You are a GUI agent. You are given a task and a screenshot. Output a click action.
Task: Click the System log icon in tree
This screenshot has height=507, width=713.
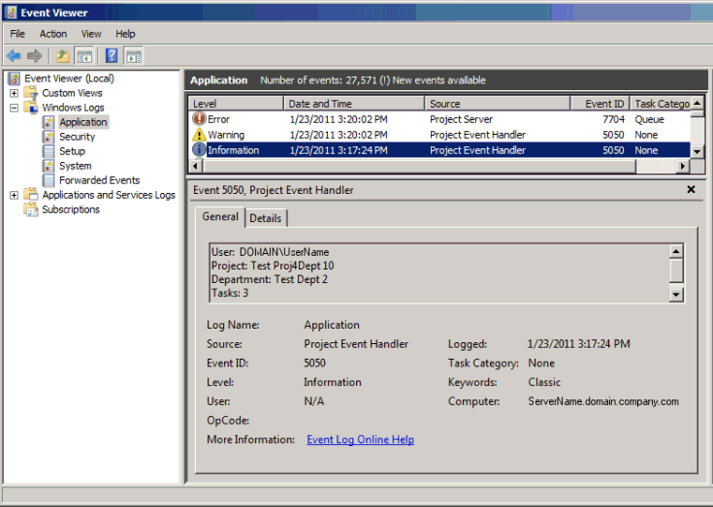49,166
